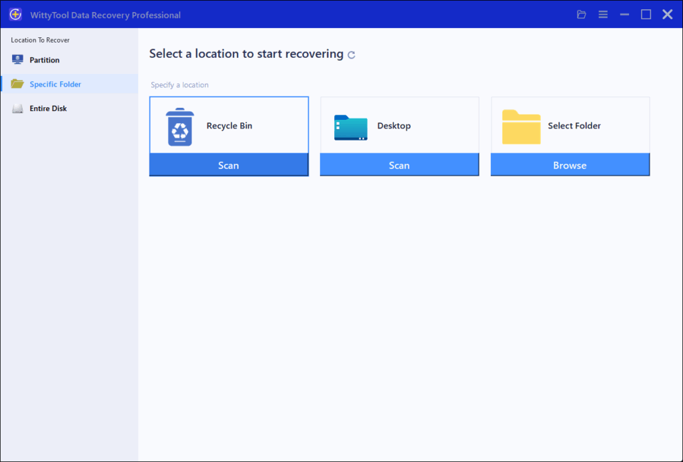
Task: Hit the Browse button under Select Folder
Action: [x=570, y=165]
